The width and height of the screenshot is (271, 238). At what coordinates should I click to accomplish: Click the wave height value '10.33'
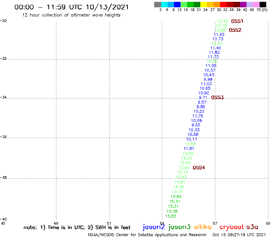194,130
